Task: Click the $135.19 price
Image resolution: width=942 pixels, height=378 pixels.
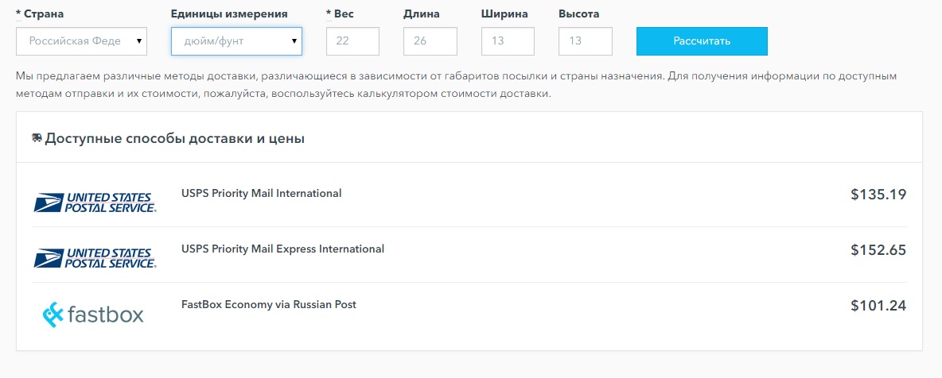Action: click(878, 195)
